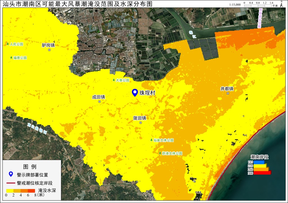288x203 pixels.
Task: Click the 潮南岸段 chart heading
Action: 260,157
